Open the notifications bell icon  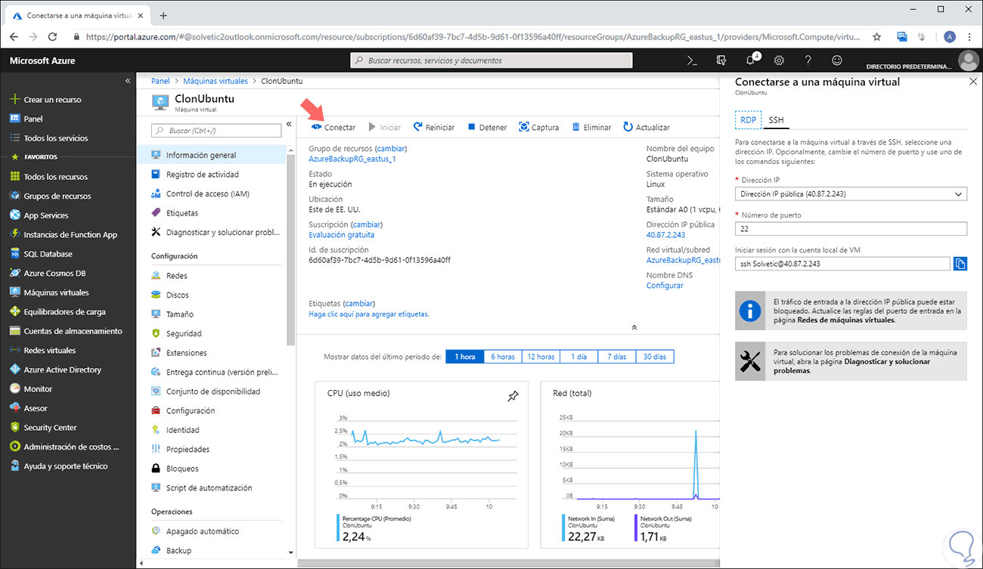coord(751,60)
